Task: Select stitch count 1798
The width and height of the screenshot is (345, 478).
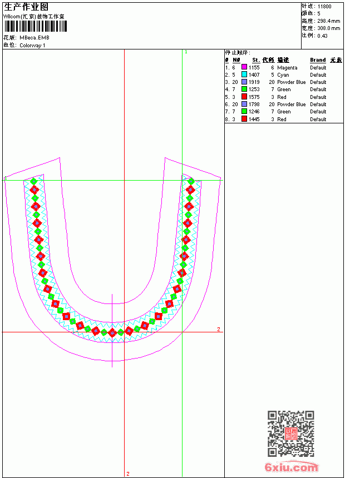Action: click(254, 104)
